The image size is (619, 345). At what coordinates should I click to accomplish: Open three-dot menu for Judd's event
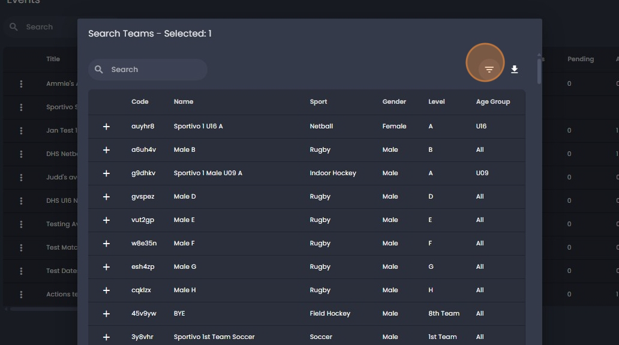pos(21,177)
